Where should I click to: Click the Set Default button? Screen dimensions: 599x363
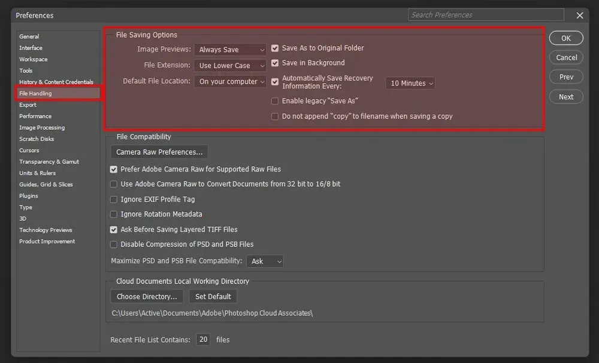[x=213, y=296]
